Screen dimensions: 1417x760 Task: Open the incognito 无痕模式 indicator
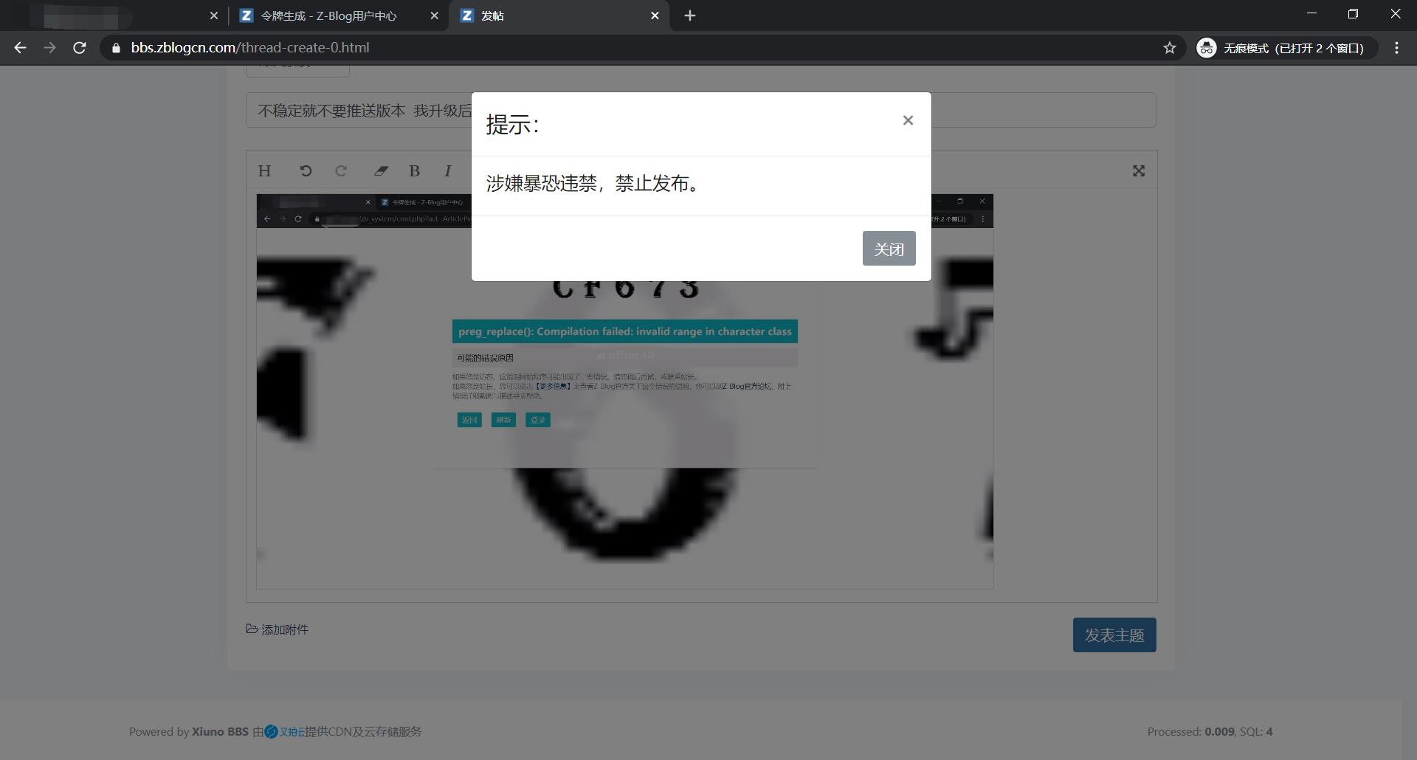pos(1287,48)
